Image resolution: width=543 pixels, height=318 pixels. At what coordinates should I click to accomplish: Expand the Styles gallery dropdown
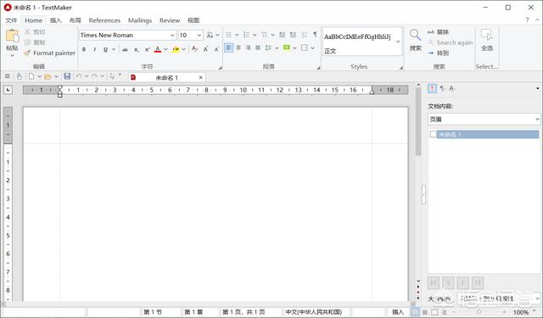pos(398,42)
